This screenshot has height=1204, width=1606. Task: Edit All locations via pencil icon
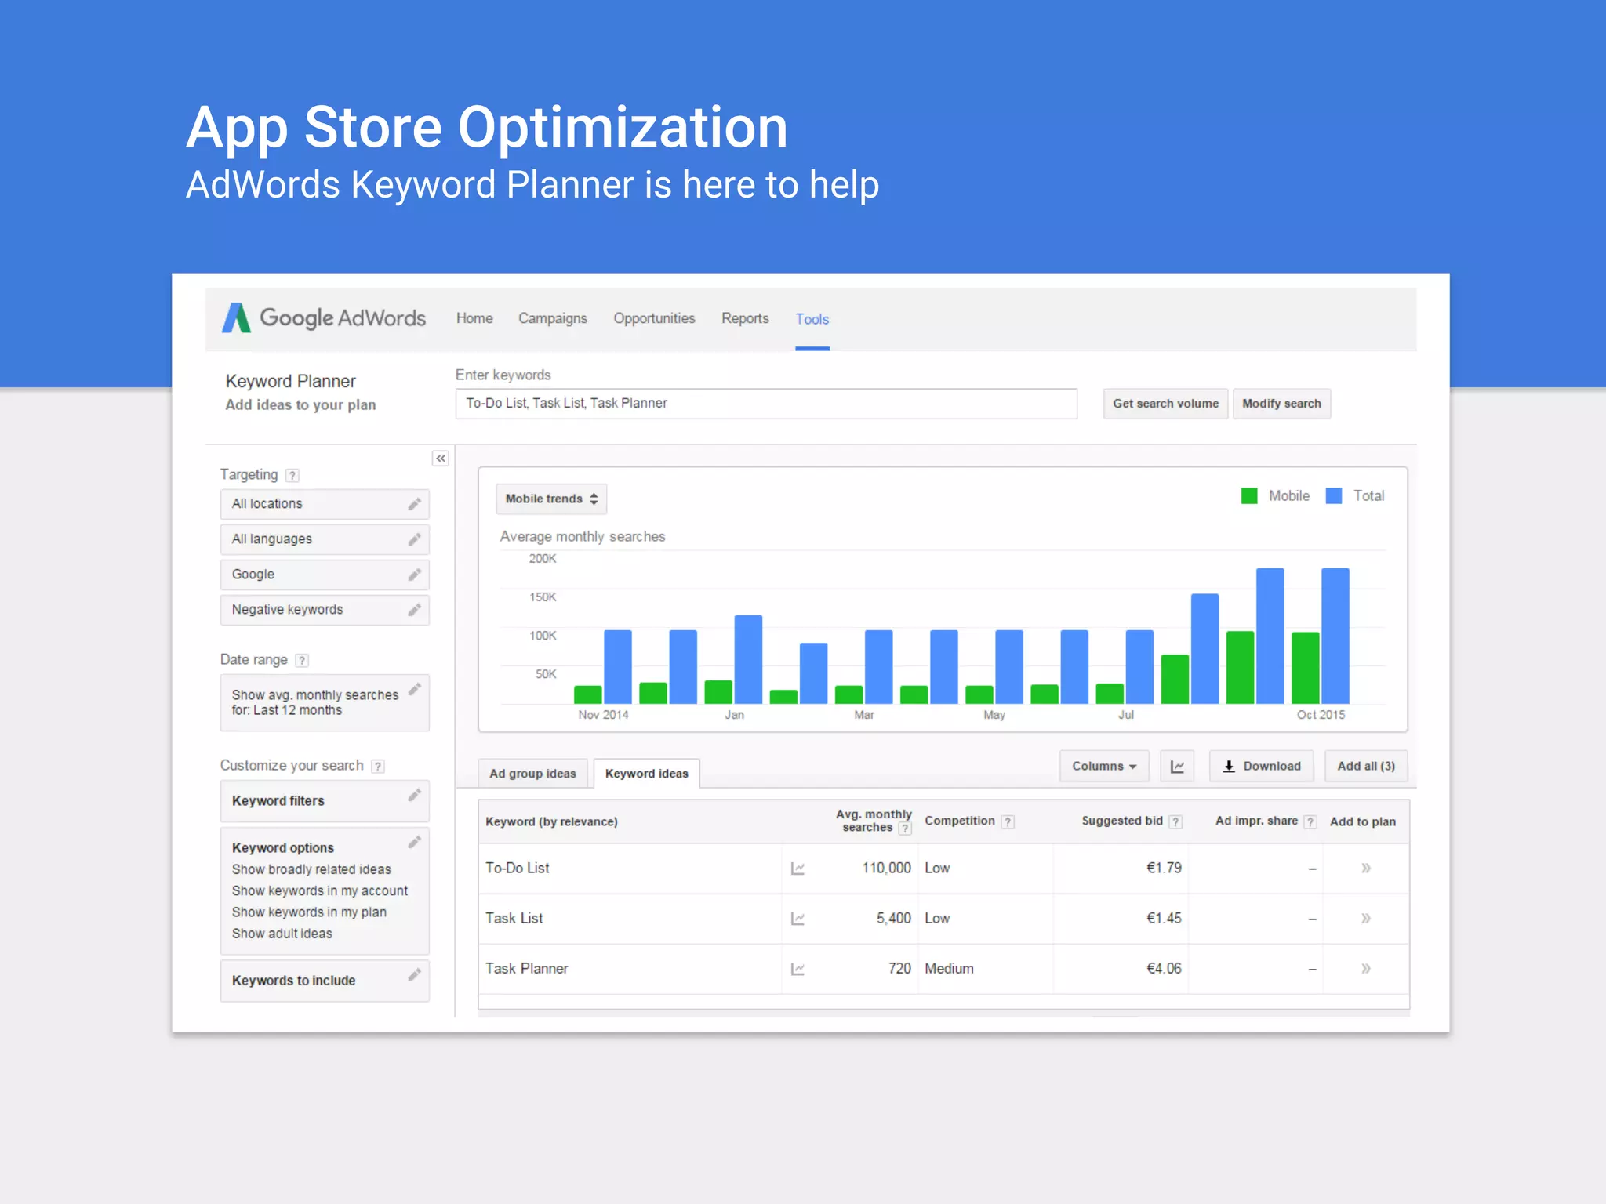(x=415, y=504)
